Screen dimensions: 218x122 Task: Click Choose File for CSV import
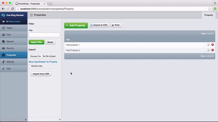[x=35, y=56]
